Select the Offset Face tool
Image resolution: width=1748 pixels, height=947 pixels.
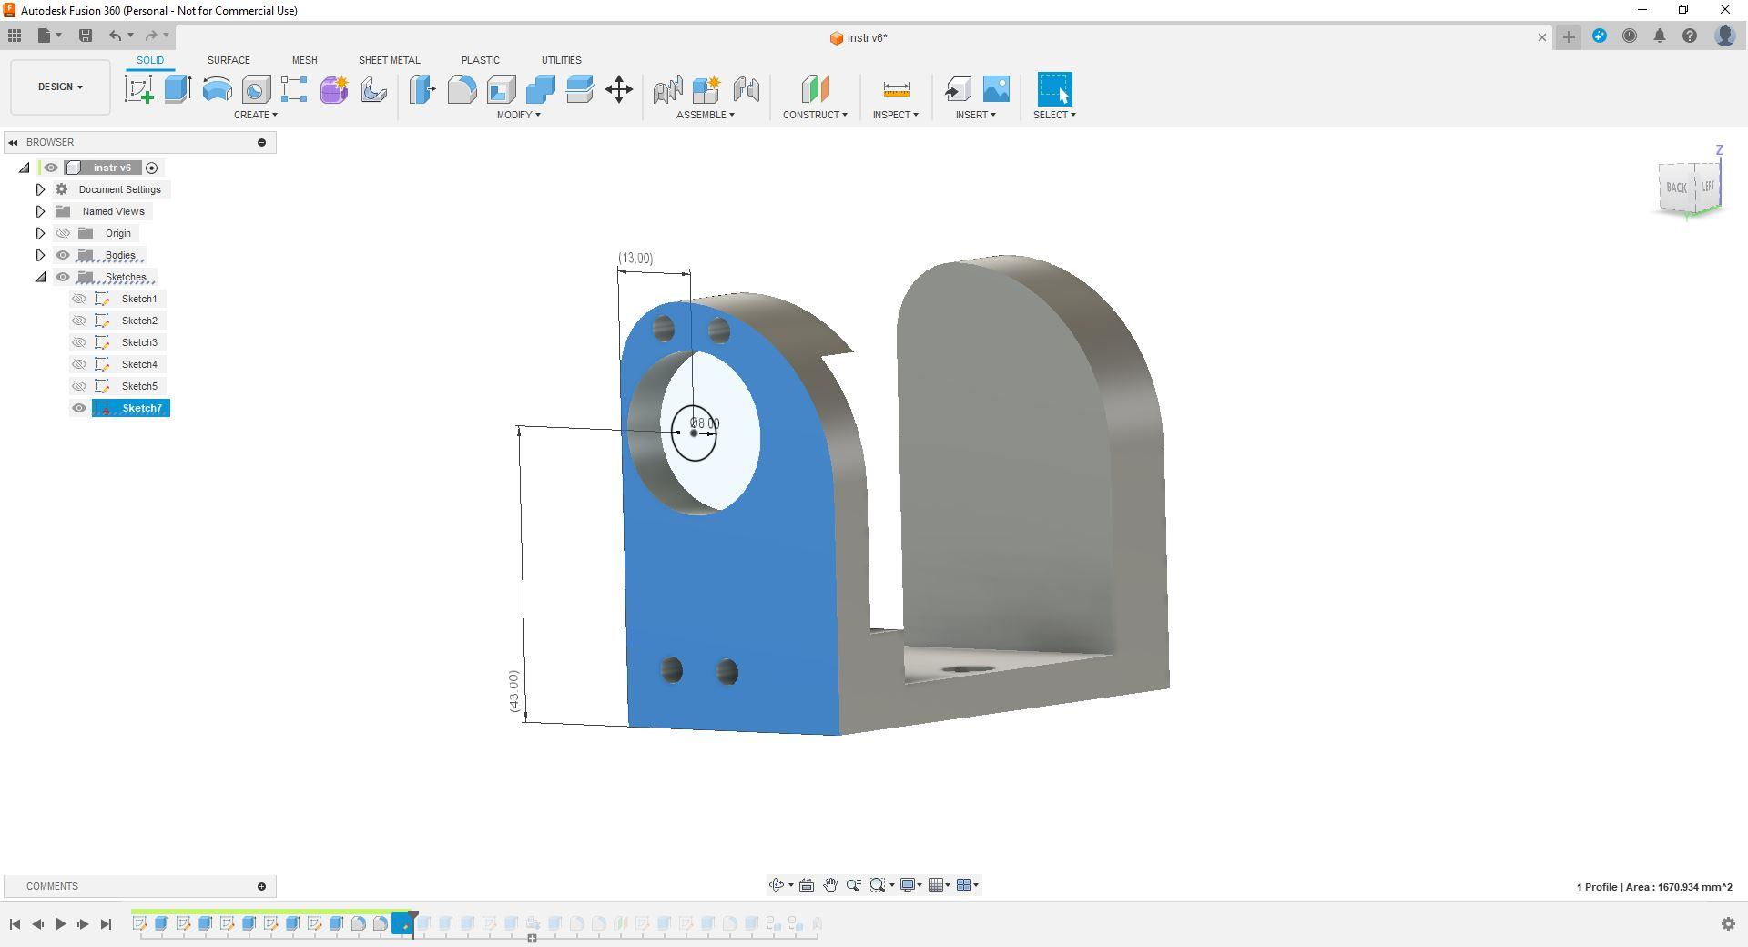(579, 89)
